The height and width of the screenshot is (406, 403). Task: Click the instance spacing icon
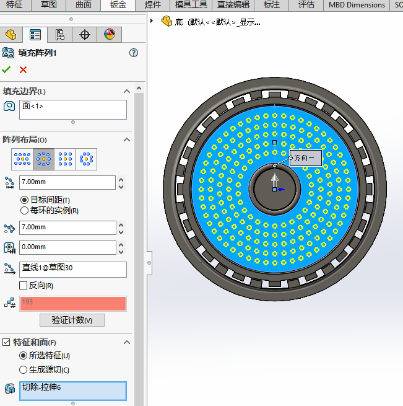click(9, 228)
